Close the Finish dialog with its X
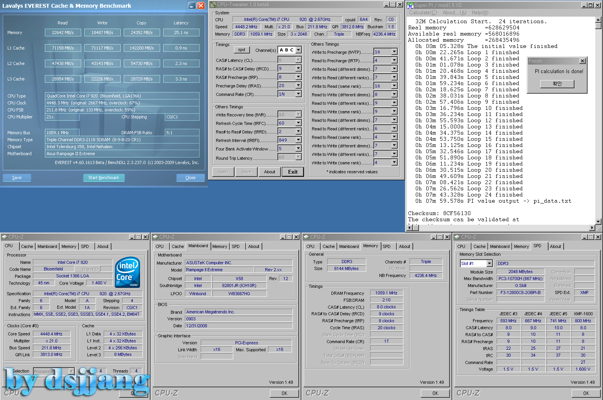Screen dimensions: 603x400 pos(582,61)
